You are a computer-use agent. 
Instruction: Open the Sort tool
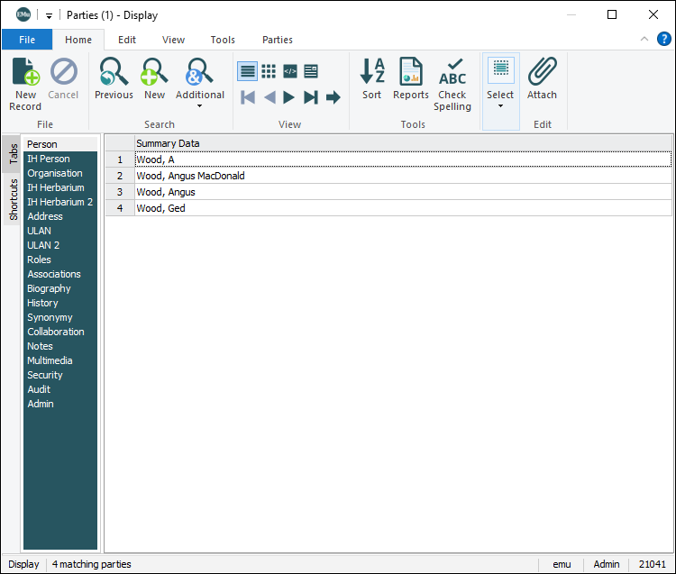click(x=371, y=72)
